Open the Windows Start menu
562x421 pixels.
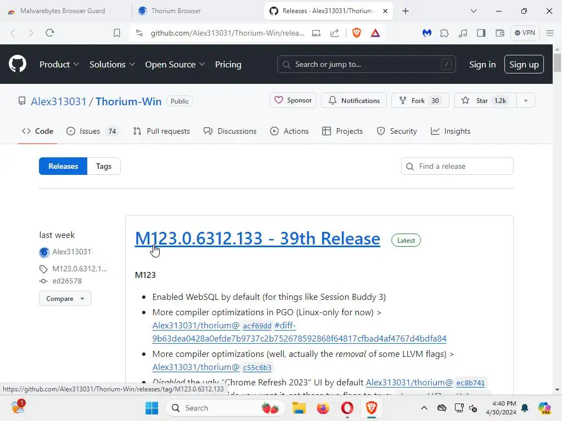[151, 408]
